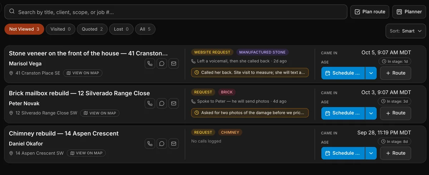Click timestamp 'Oct 5, 9:07 AM MDT'
Screen dimensions: 429x175
(386, 52)
